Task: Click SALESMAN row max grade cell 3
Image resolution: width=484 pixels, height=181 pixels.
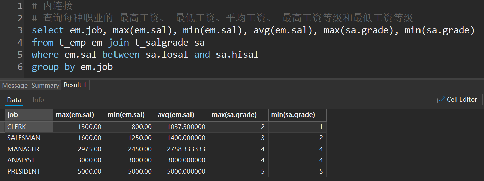Action: [238, 138]
